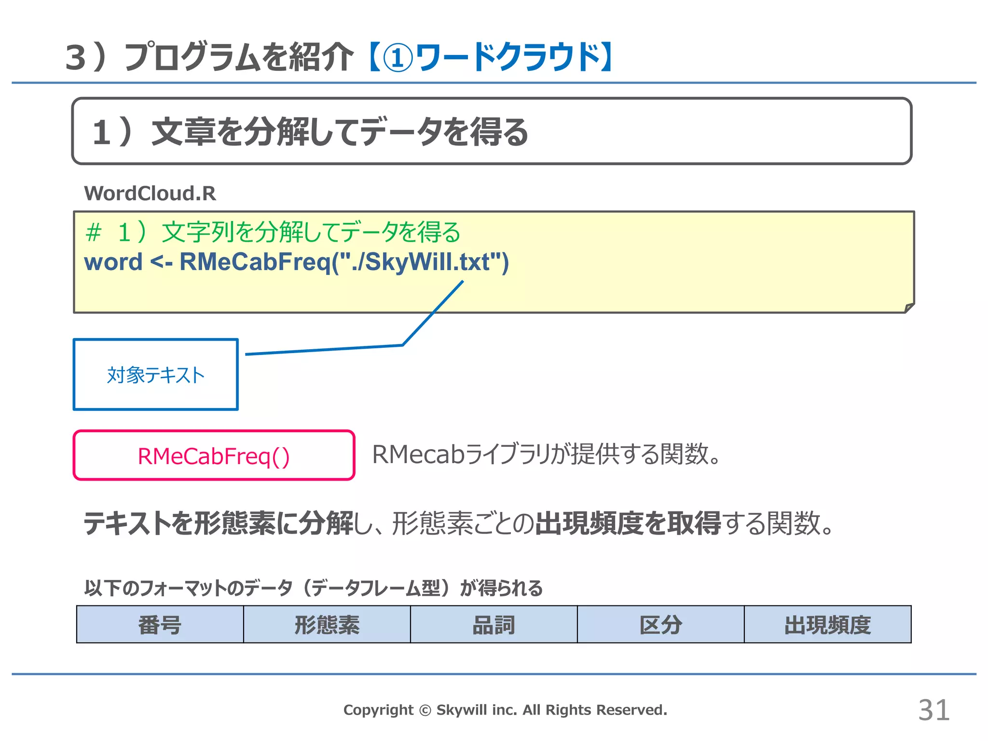Image resolution: width=988 pixels, height=741 pixels.
Task: Select the 文章を分解してデータを得る section box
Action: (x=492, y=131)
